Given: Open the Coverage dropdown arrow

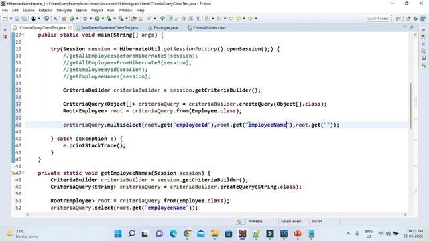Looking at the screenshot, I should pos(115,19).
